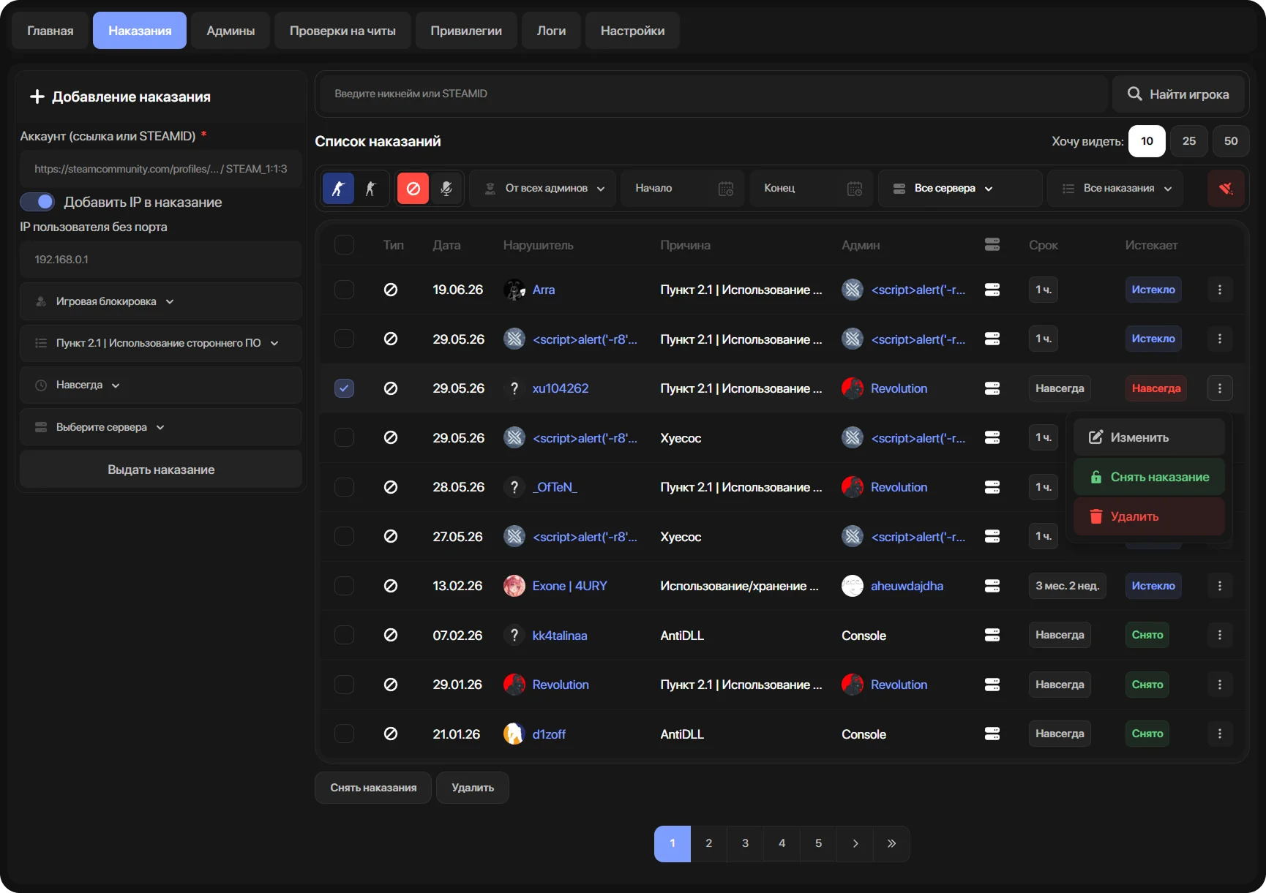Screen dimensions: 1266x893
Task: Open Выберите сервера dropdown
Action: tap(161, 427)
